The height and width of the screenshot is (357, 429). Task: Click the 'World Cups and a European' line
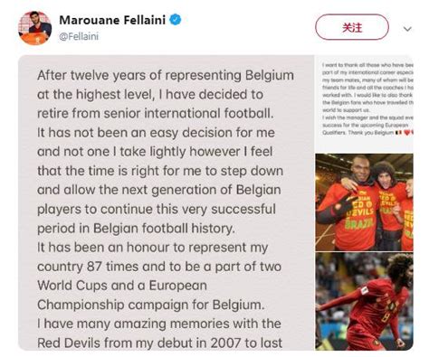(x=122, y=286)
